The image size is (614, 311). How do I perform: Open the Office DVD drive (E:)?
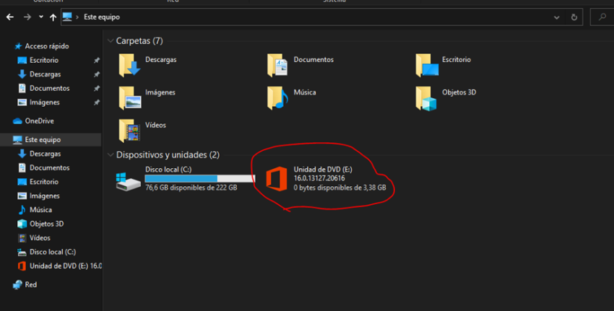(277, 178)
